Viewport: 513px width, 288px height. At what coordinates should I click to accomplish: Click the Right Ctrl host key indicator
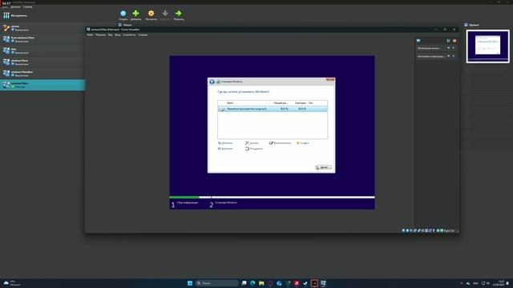click(x=450, y=230)
